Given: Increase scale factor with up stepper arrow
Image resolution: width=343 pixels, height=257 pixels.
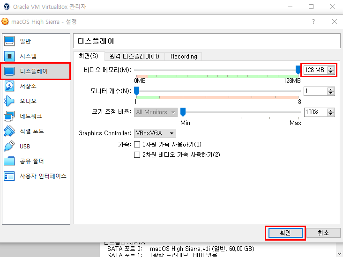Looking at the screenshot, I should pyautogui.click(x=331, y=110).
